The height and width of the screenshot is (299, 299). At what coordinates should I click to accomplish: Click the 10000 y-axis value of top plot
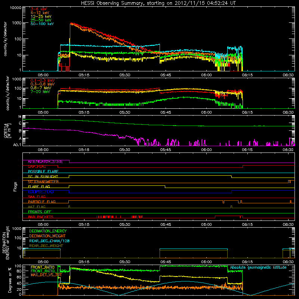[15, 8]
